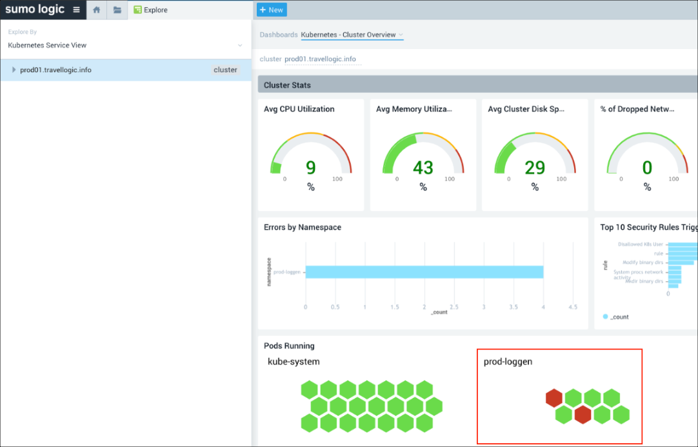Go to the Home icon tab
The width and height of the screenshot is (698, 447).
pos(96,10)
